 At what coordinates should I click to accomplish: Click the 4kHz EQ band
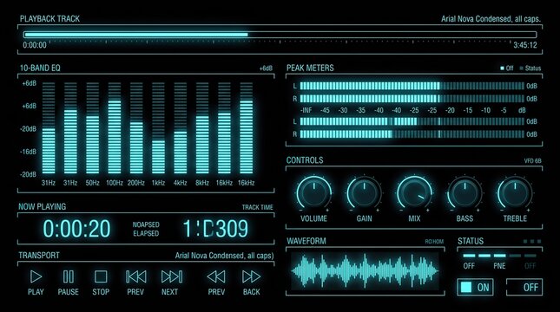181,128
